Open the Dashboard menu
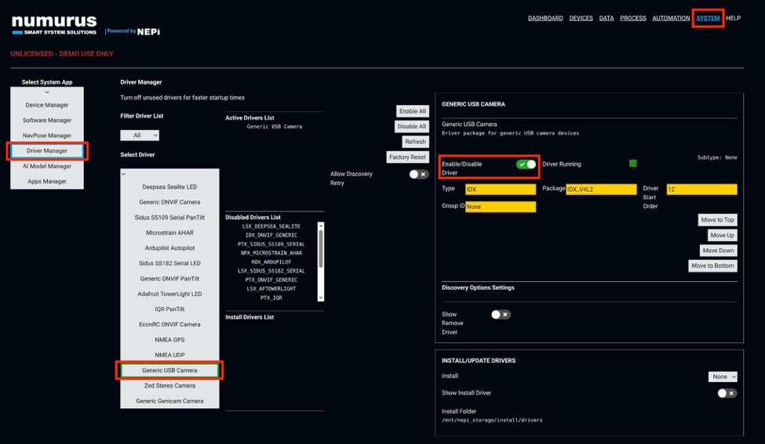Image resolution: width=765 pixels, height=444 pixels. [545, 18]
